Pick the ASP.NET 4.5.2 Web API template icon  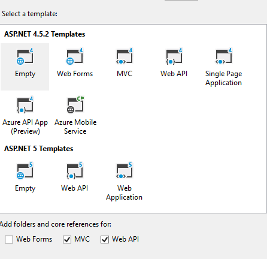(x=174, y=56)
